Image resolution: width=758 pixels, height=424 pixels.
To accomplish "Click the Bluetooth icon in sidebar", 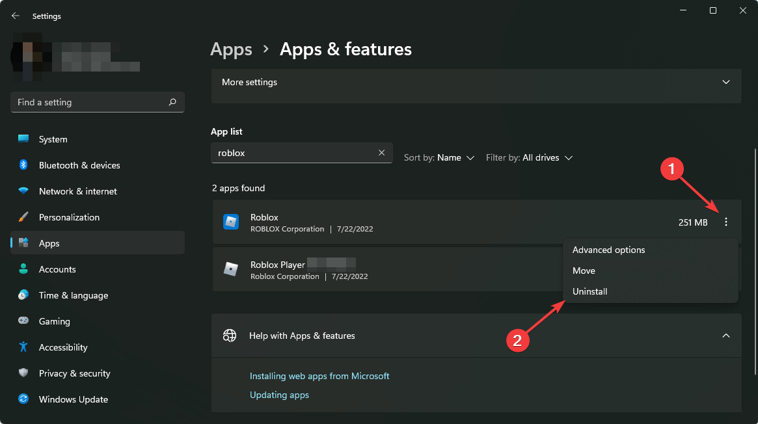I will click(23, 165).
